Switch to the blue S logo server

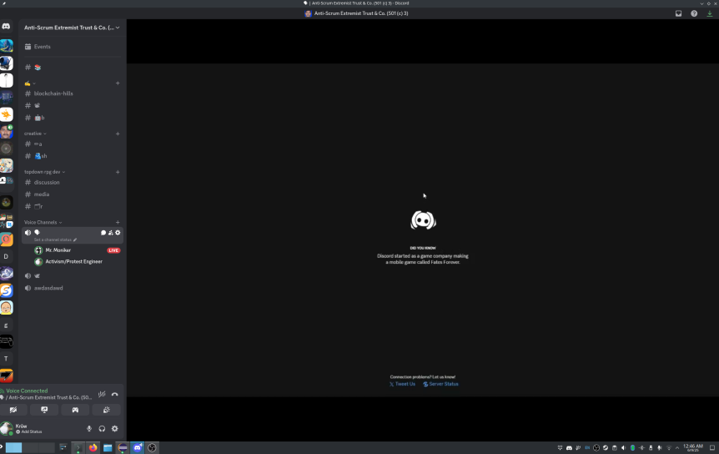coord(6,290)
